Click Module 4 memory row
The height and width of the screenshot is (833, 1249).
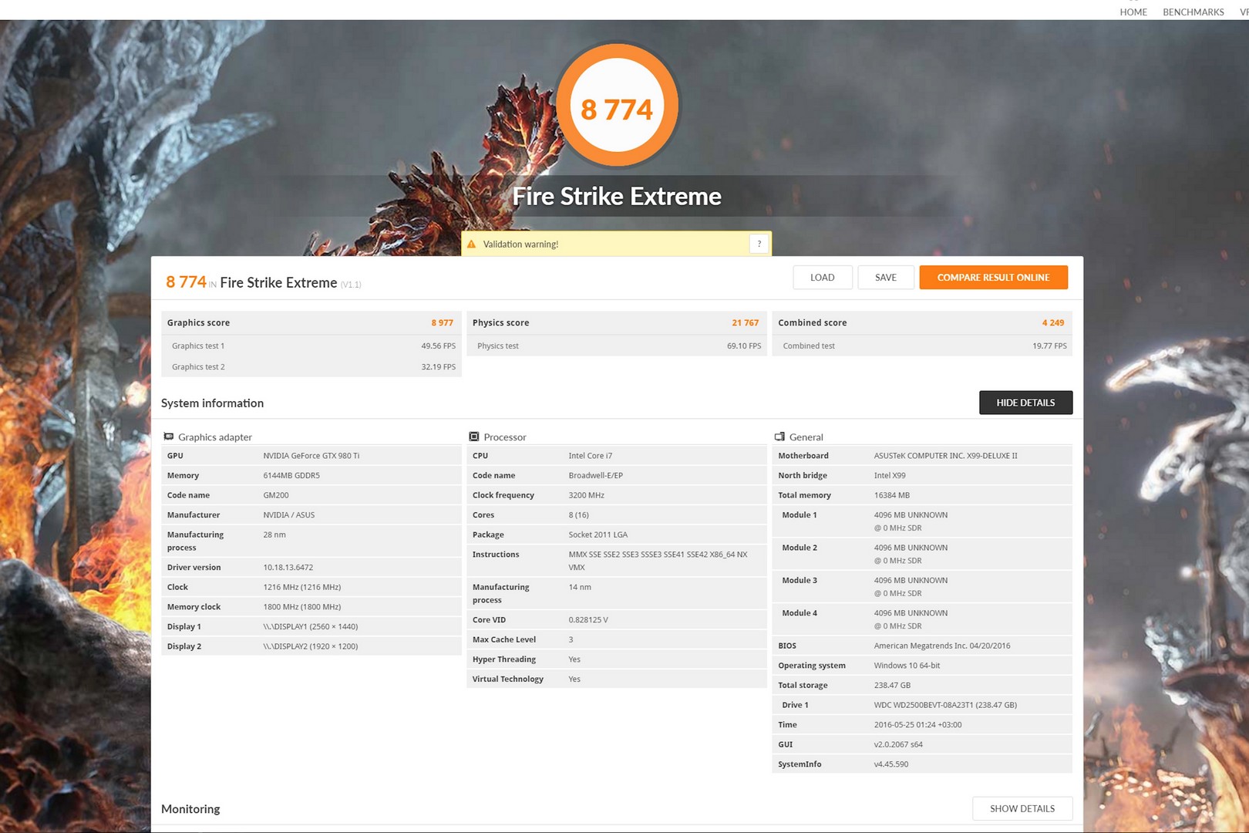[922, 620]
